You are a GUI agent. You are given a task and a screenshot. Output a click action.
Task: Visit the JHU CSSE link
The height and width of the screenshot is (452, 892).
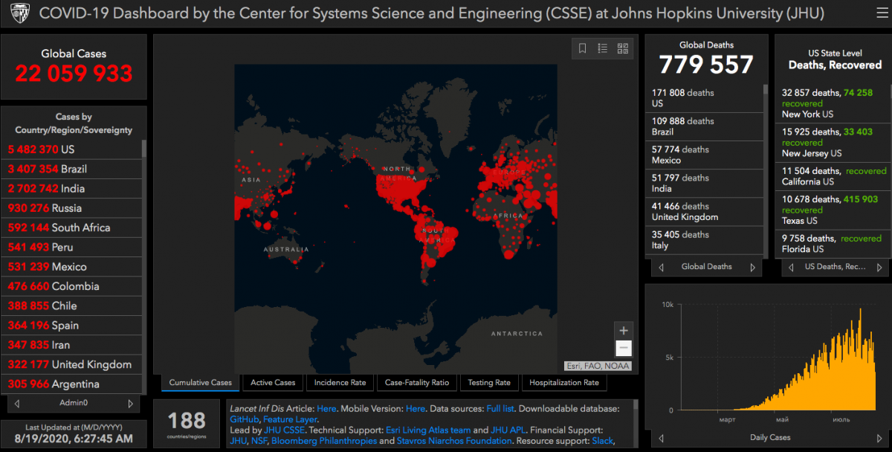[x=283, y=430]
